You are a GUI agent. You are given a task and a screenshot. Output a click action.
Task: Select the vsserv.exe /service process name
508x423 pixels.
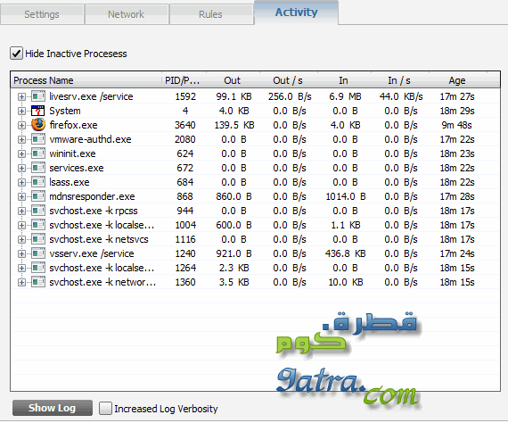(92, 253)
